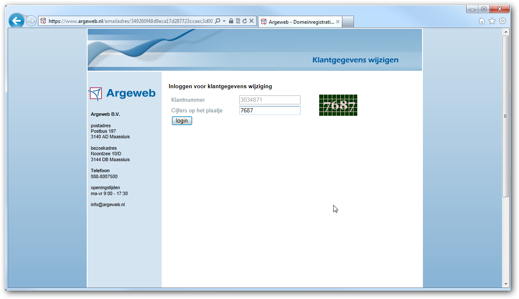This screenshot has height=299, width=519.
Task: Click the site favicon in the address bar
Action: 43,21
